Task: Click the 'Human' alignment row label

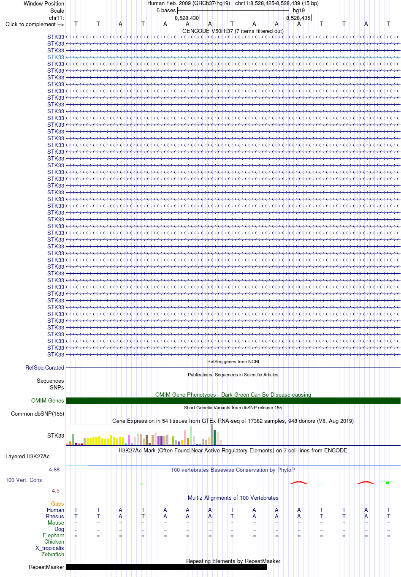Action: tap(55, 510)
